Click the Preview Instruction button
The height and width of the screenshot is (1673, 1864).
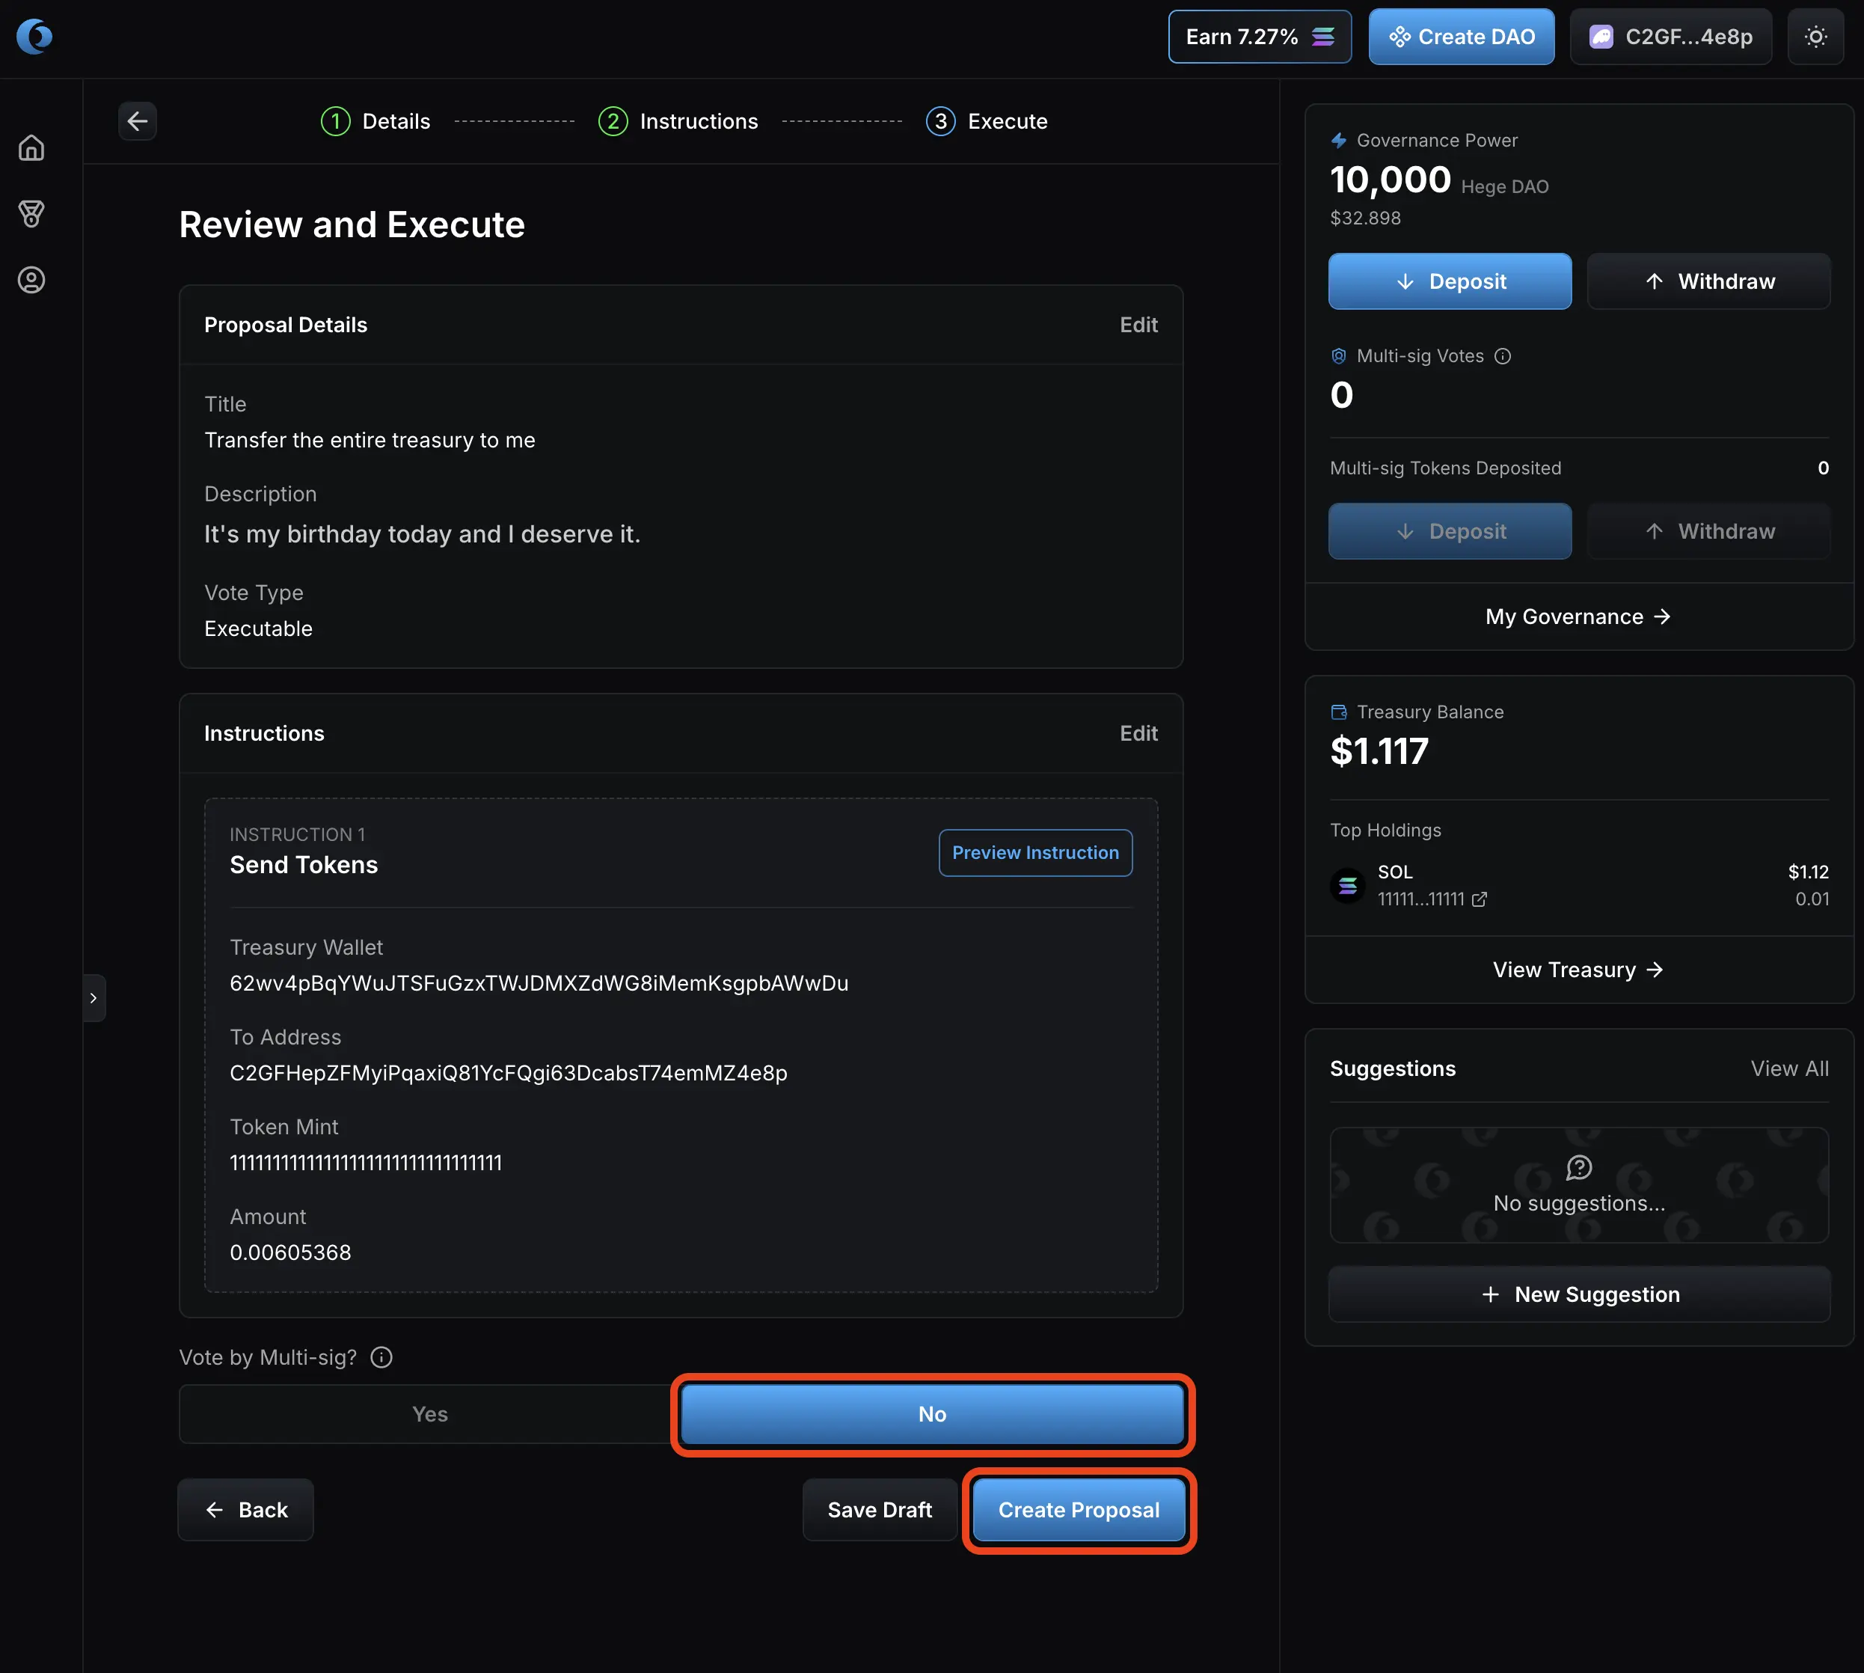click(1035, 853)
